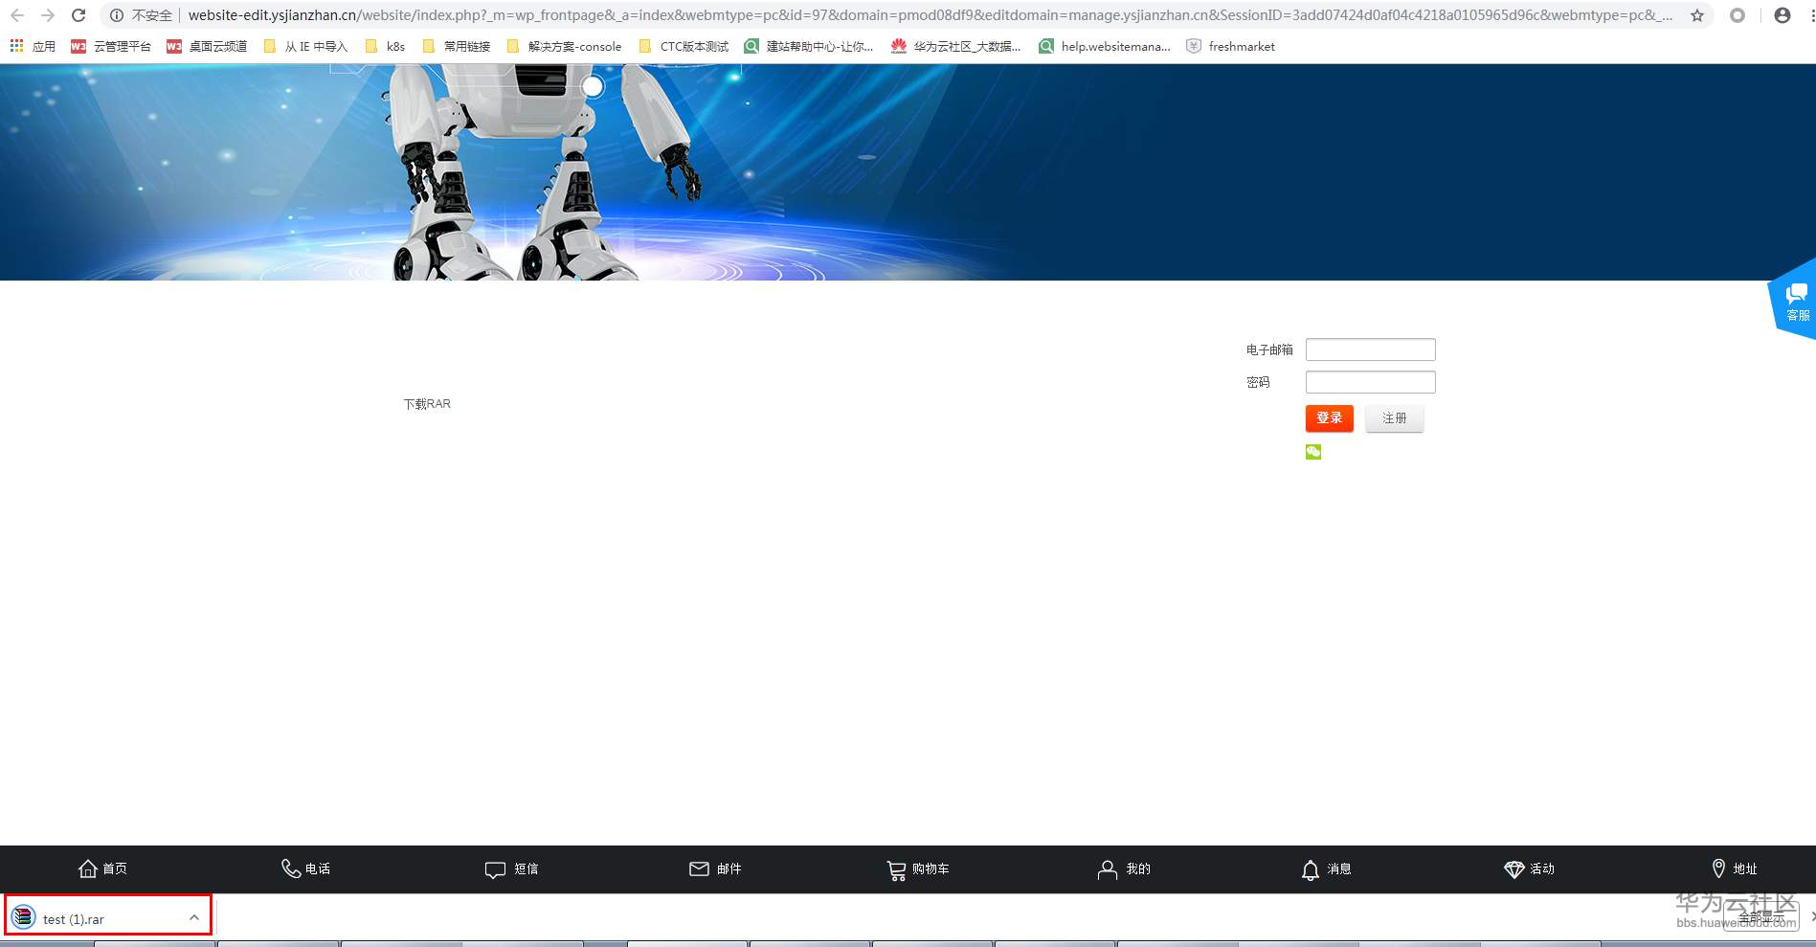Open the 邮件 mail icon
This screenshot has height=947, width=1816.
715,868
